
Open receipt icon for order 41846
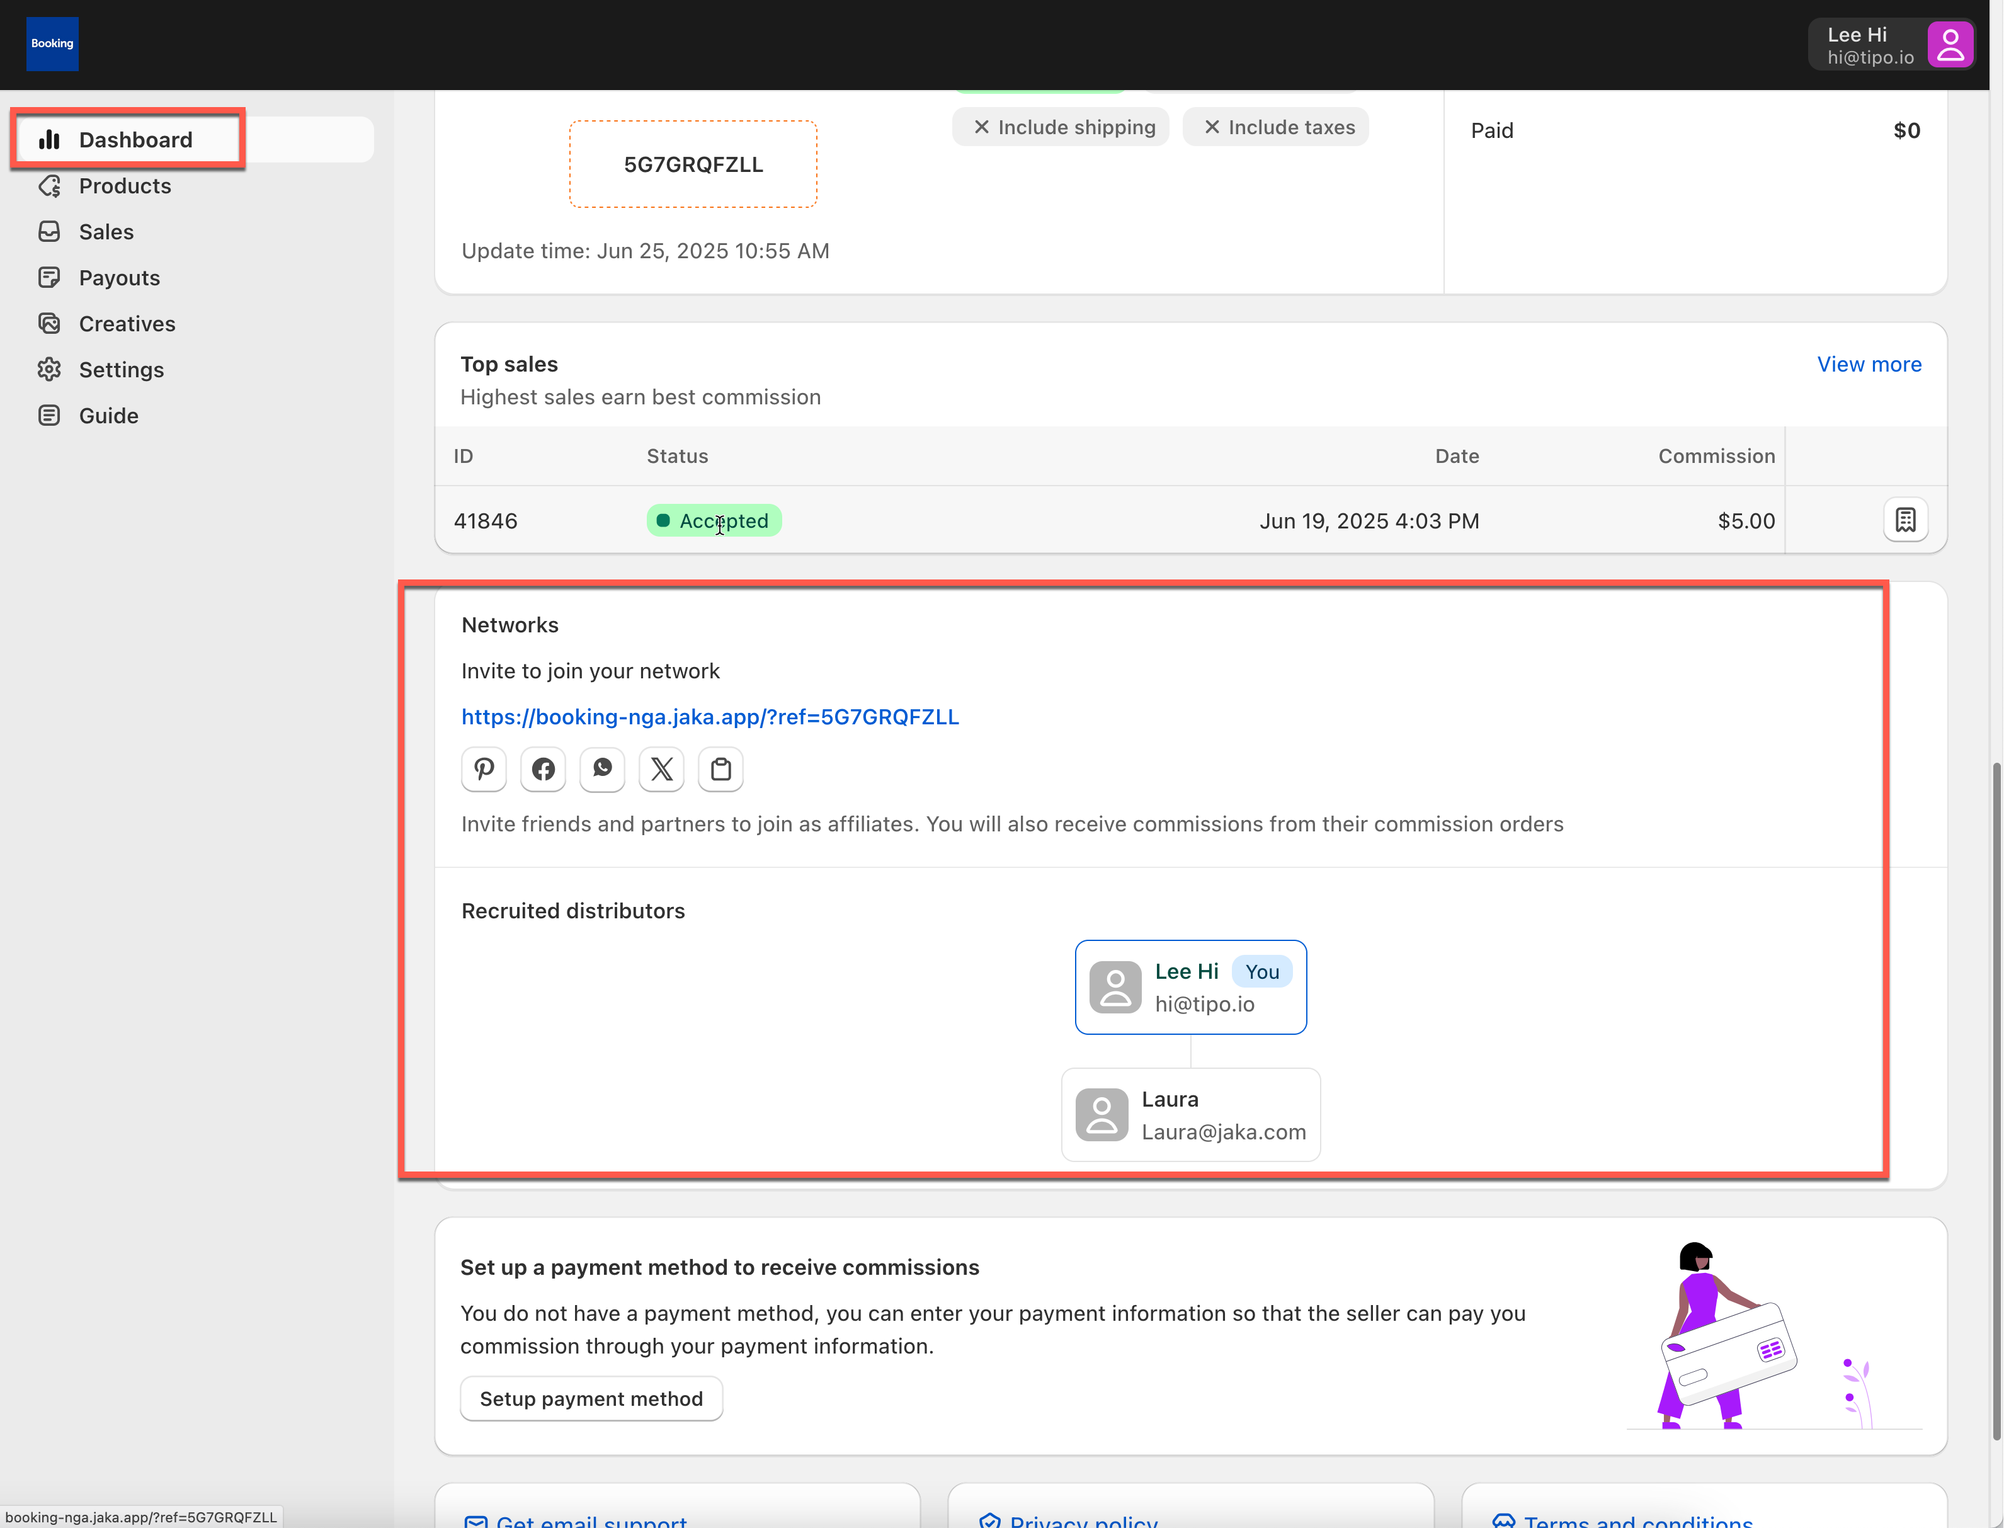pyautogui.click(x=1905, y=520)
